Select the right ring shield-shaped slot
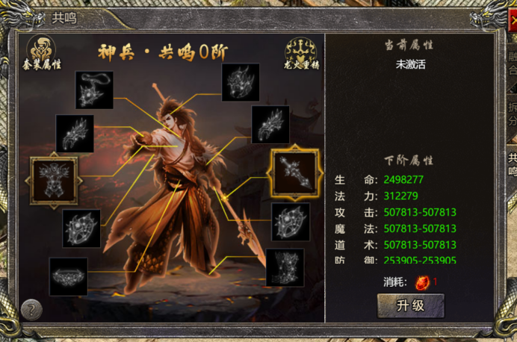 (291, 222)
